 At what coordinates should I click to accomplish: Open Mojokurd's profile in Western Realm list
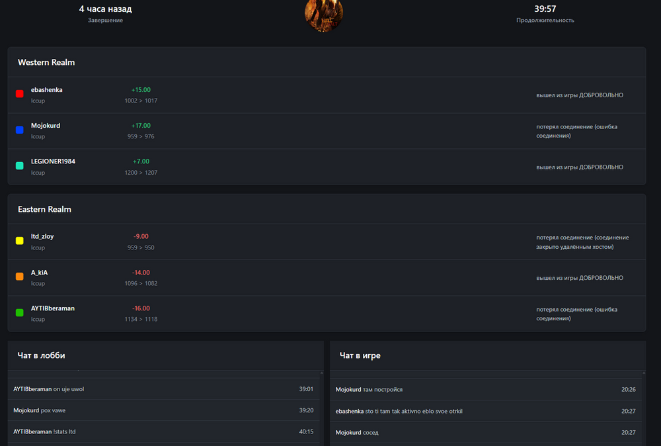46,126
